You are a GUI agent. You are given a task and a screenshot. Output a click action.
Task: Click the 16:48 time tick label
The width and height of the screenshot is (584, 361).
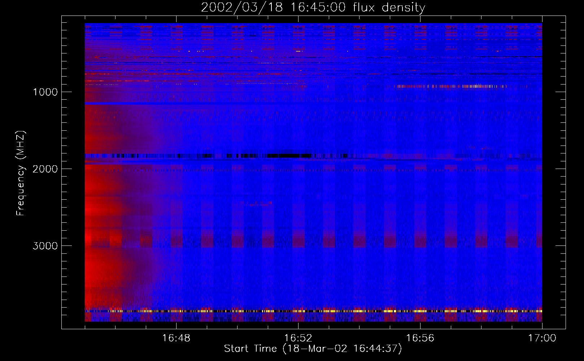[x=176, y=338]
